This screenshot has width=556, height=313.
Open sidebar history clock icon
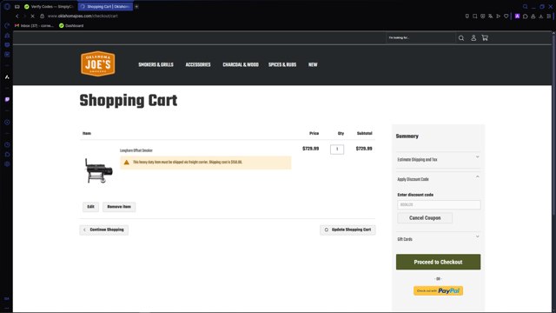point(7,145)
